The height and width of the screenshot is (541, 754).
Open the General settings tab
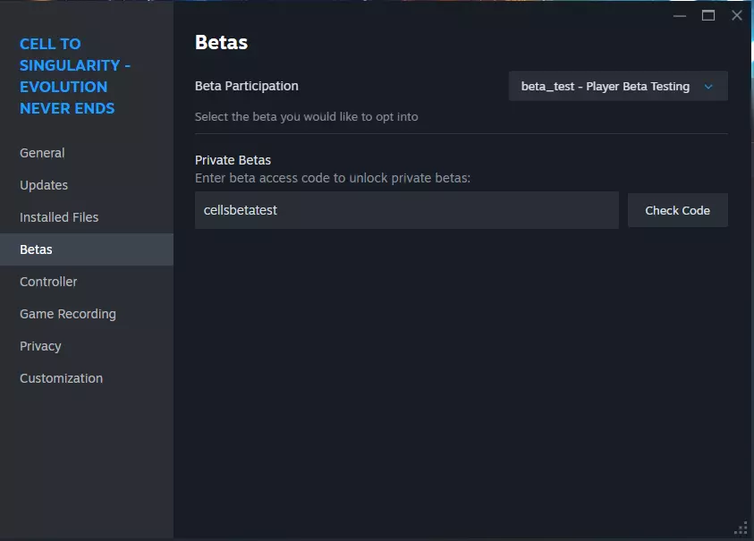[42, 153]
